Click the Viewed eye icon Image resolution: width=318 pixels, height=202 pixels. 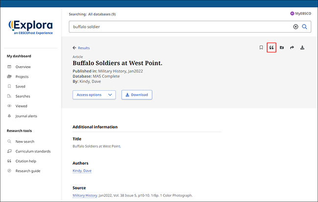[9, 106]
